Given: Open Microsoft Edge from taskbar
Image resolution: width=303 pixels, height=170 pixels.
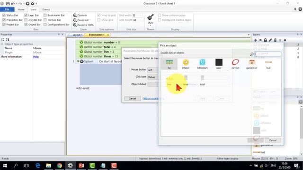Looking at the screenshot, I should coord(38,166).
